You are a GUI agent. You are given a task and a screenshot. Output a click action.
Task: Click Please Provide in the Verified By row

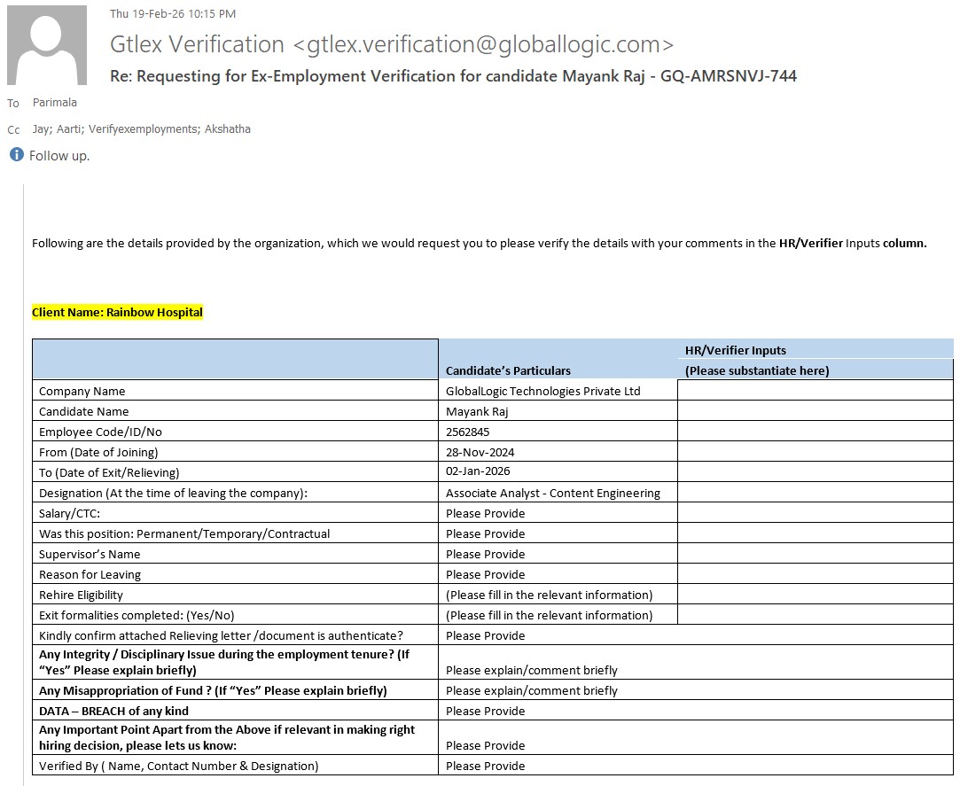tap(485, 766)
